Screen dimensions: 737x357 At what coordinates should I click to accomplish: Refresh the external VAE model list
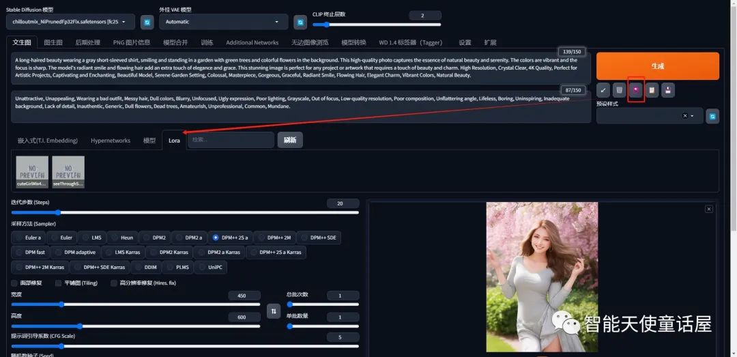click(x=300, y=22)
